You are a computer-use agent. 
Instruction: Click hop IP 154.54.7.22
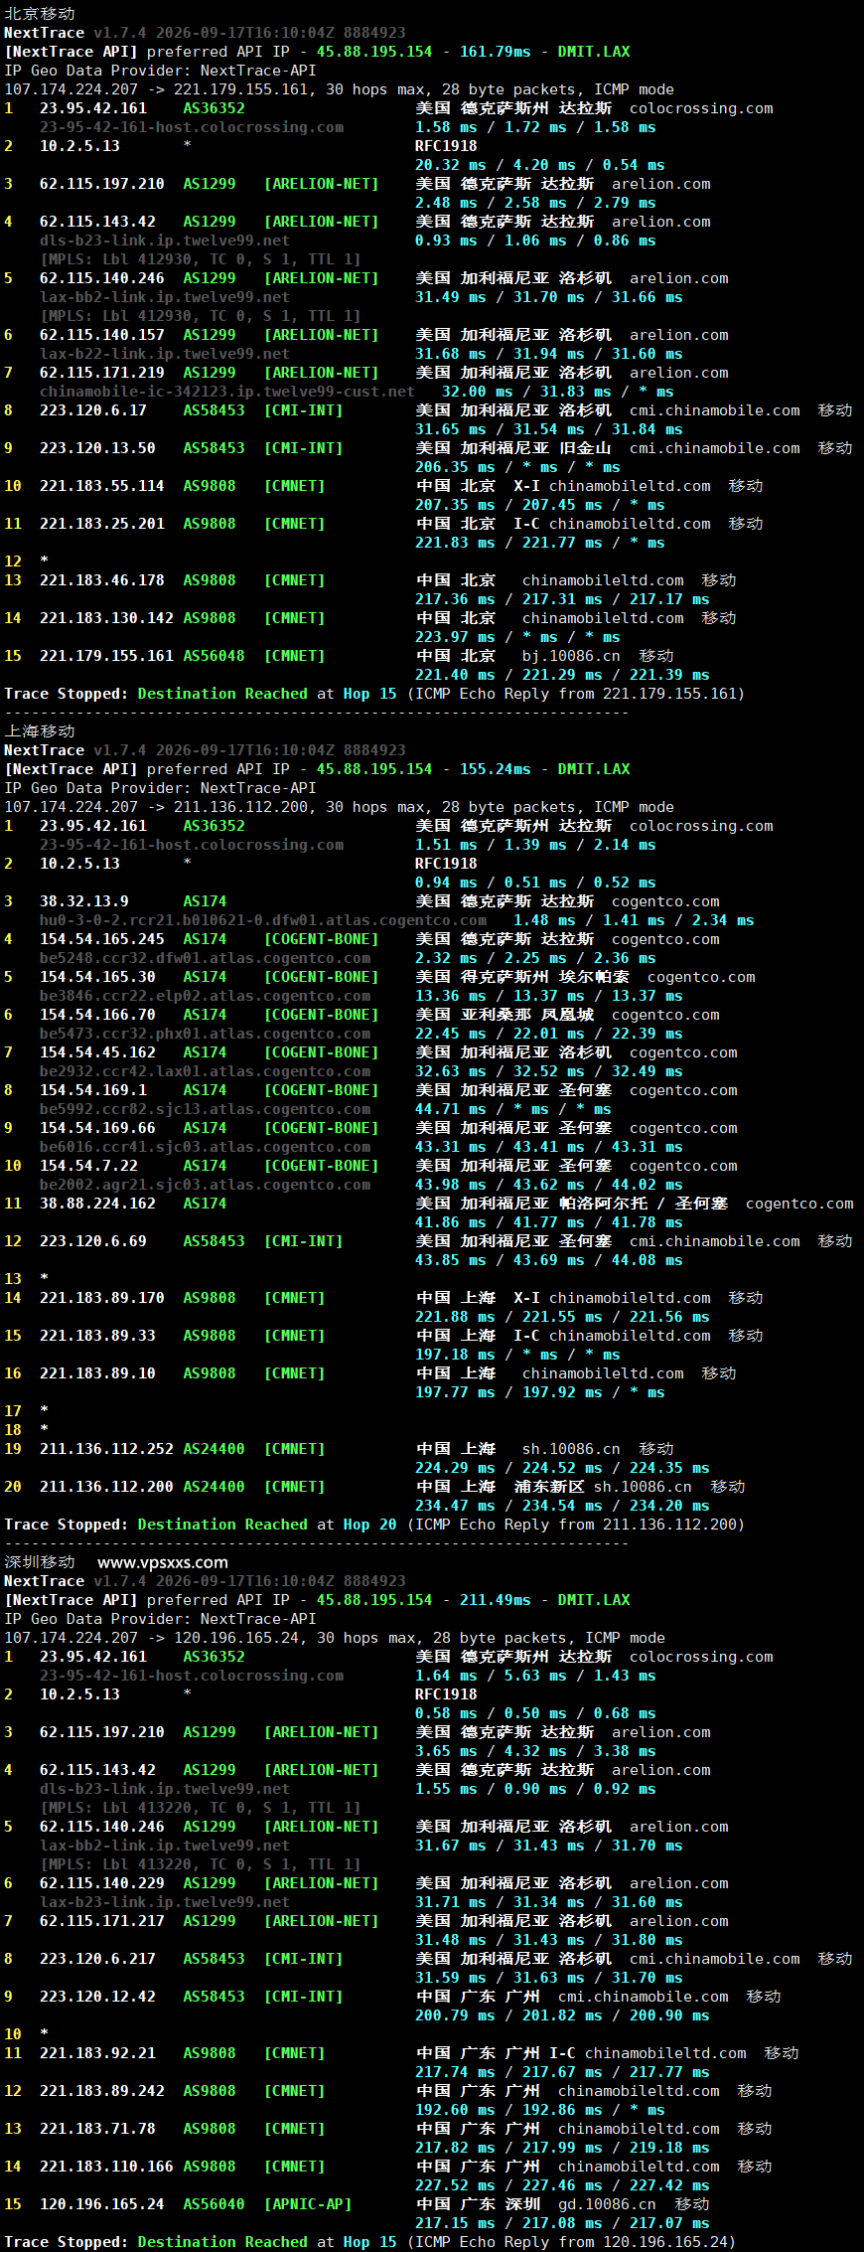point(88,1166)
